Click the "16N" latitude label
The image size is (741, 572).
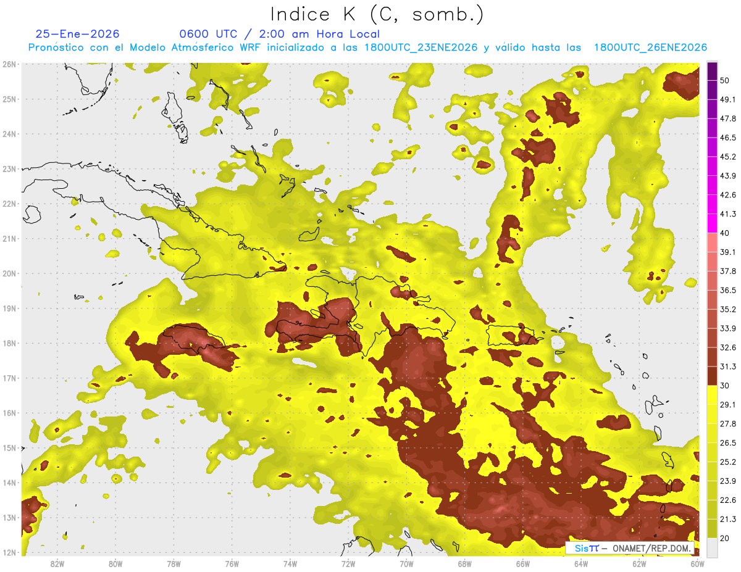click(x=9, y=413)
